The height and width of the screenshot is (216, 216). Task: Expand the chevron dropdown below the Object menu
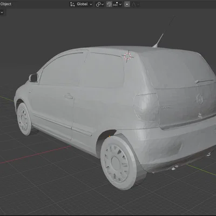pyautogui.click(x=2, y=12)
